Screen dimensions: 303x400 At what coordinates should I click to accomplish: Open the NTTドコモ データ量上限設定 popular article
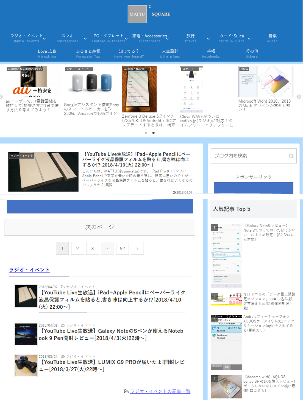tap(269, 301)
